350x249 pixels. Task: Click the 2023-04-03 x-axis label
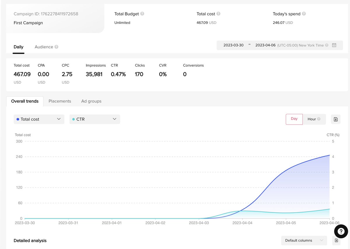[199, 223]
